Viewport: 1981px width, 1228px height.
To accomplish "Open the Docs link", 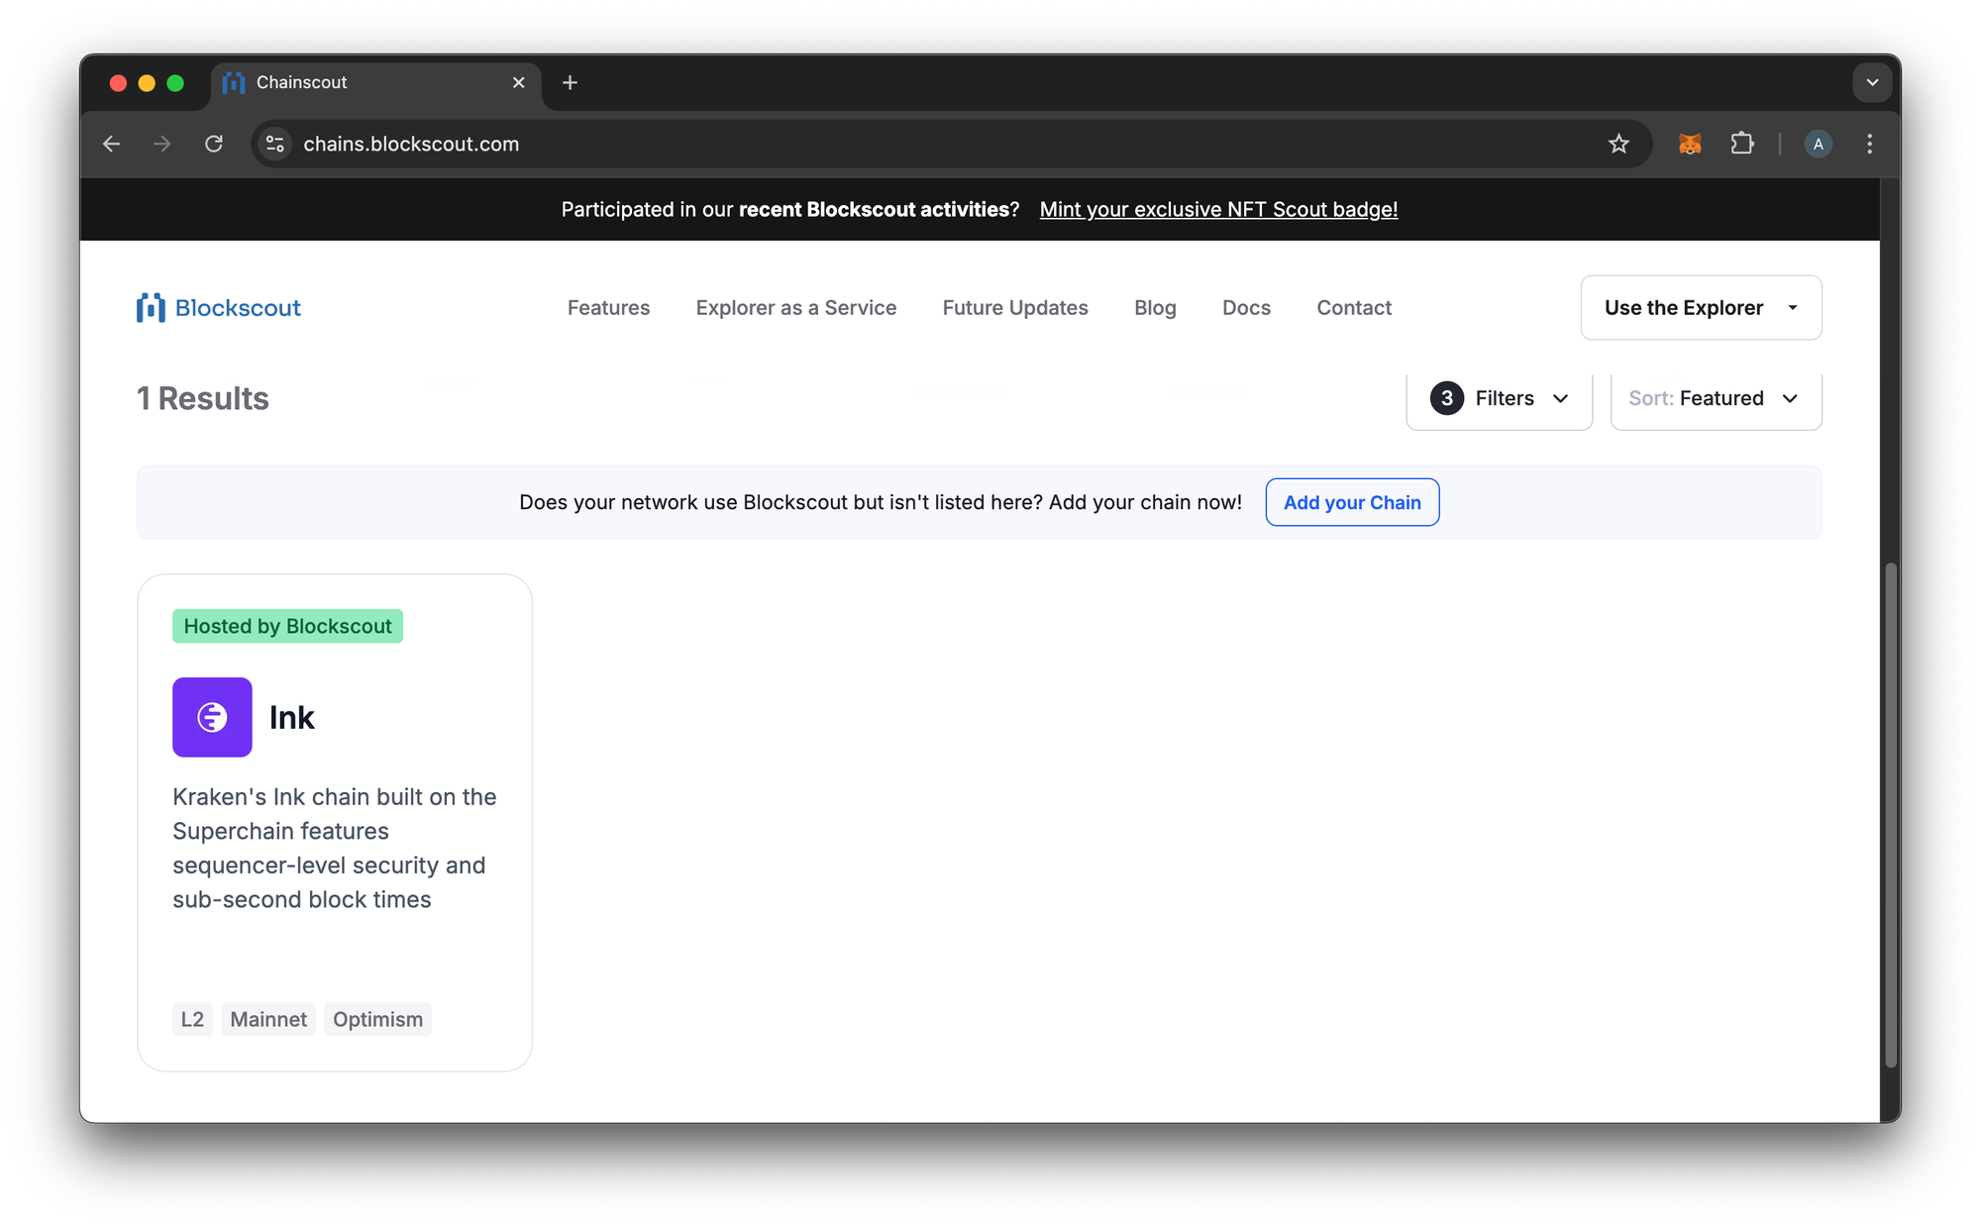I will pyautogui.click(x=1246, y=307).
